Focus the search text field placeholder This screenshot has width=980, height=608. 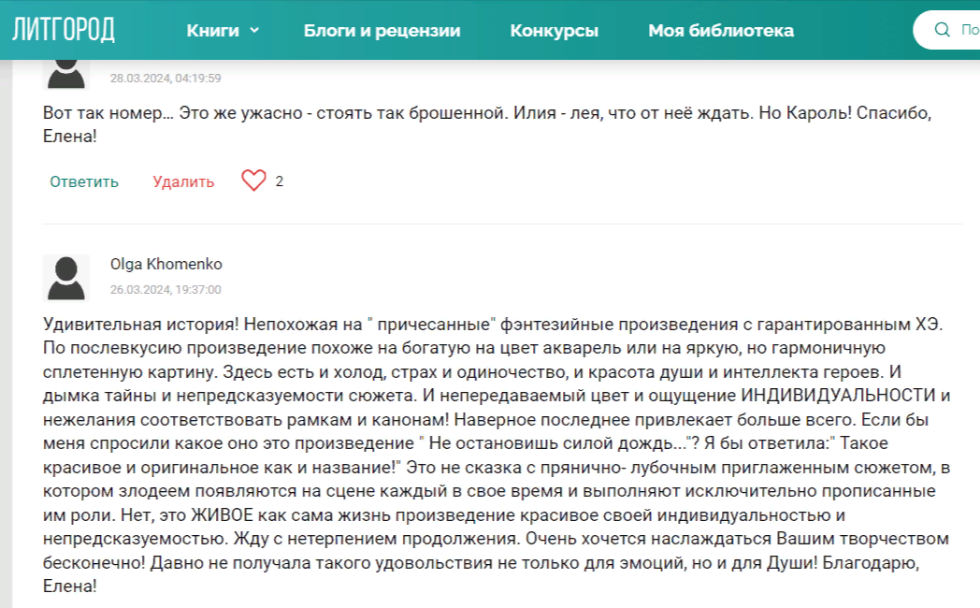969,30
